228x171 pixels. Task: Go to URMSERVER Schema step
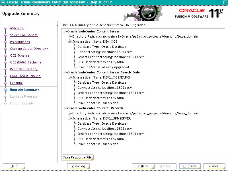point(25,76)
